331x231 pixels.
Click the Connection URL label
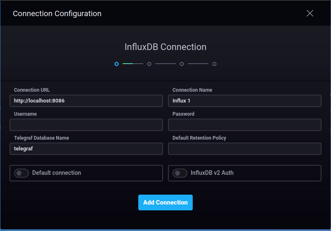(x=32, y=90)
